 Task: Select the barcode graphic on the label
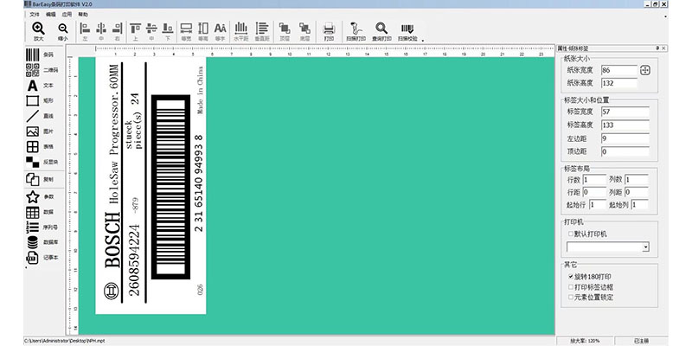click(x=170, y=187)
